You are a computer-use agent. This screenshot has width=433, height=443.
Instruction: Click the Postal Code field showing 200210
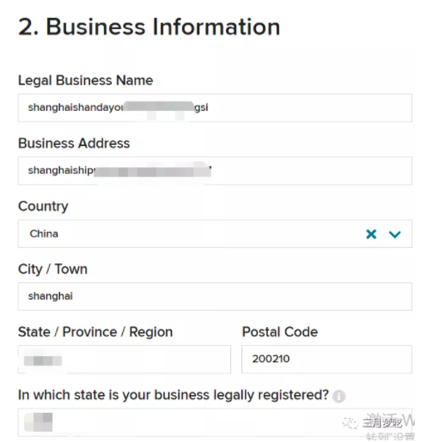(326, 360)
